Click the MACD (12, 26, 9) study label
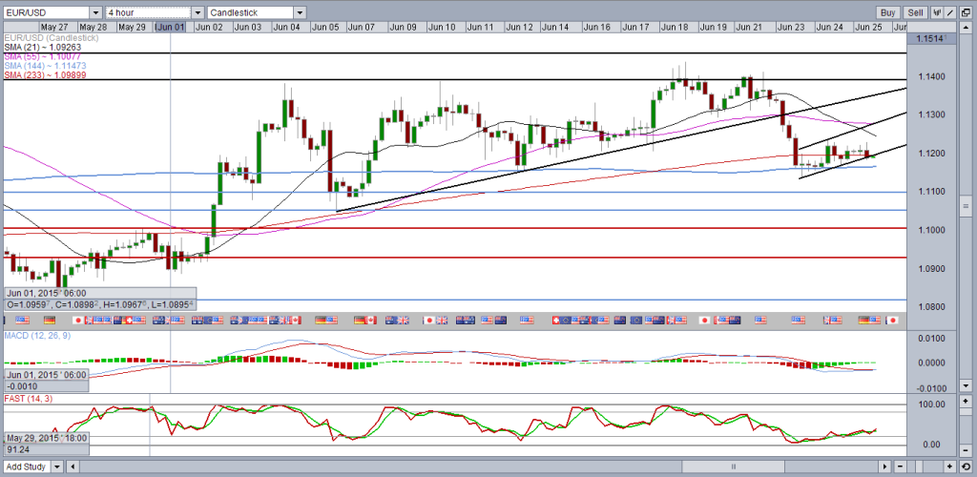977x477 pixels. [37, 337]
